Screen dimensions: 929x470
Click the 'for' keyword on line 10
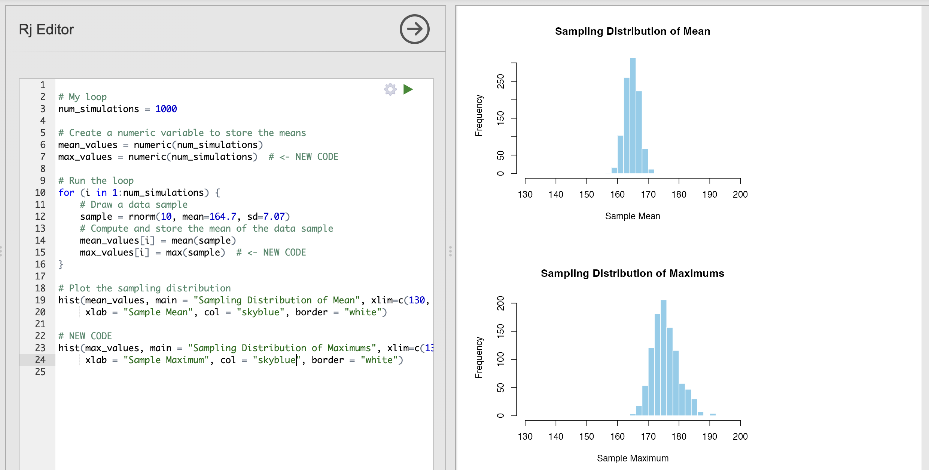[66, 193]
